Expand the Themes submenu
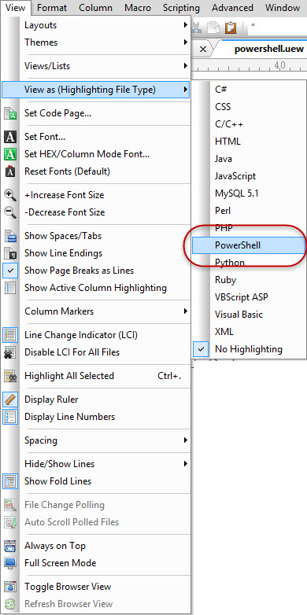Image resolution: width=307 pixels, height=615 pixels. coord(96,42)
